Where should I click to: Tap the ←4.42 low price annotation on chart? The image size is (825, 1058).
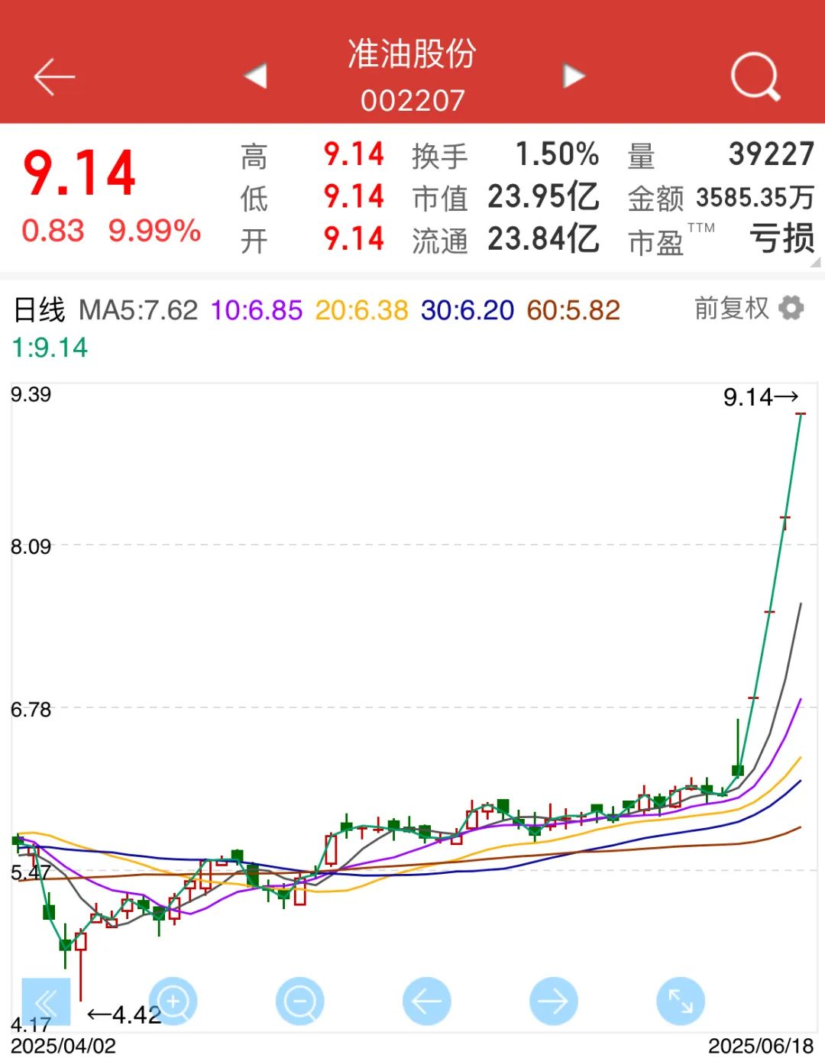point(124,1014)
